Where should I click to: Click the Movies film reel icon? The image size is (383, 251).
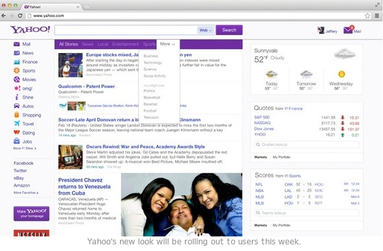[17, 79]
